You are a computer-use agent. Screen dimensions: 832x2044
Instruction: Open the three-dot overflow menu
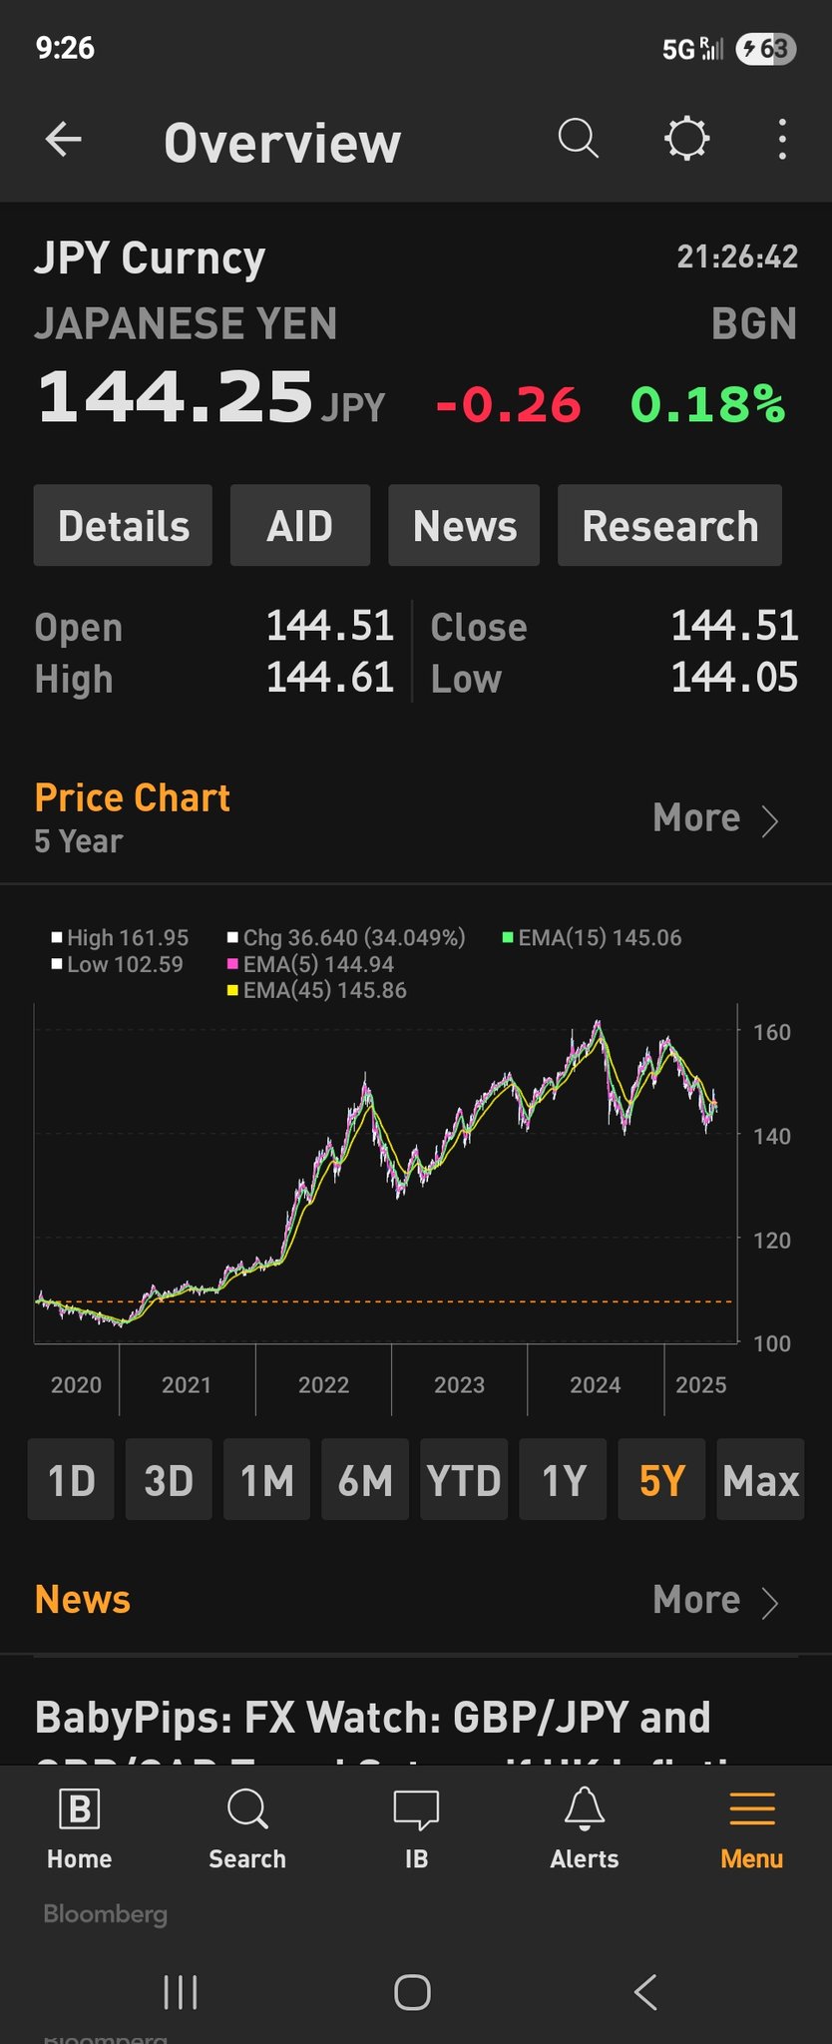pyautogui.click(x=782, y=140)
